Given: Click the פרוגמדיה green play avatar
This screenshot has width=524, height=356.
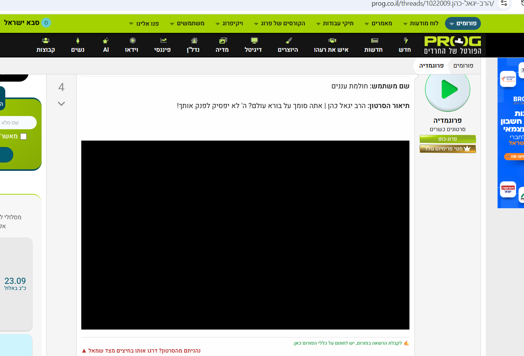Looking at the screenshot, I should click(x=448, y=90).
